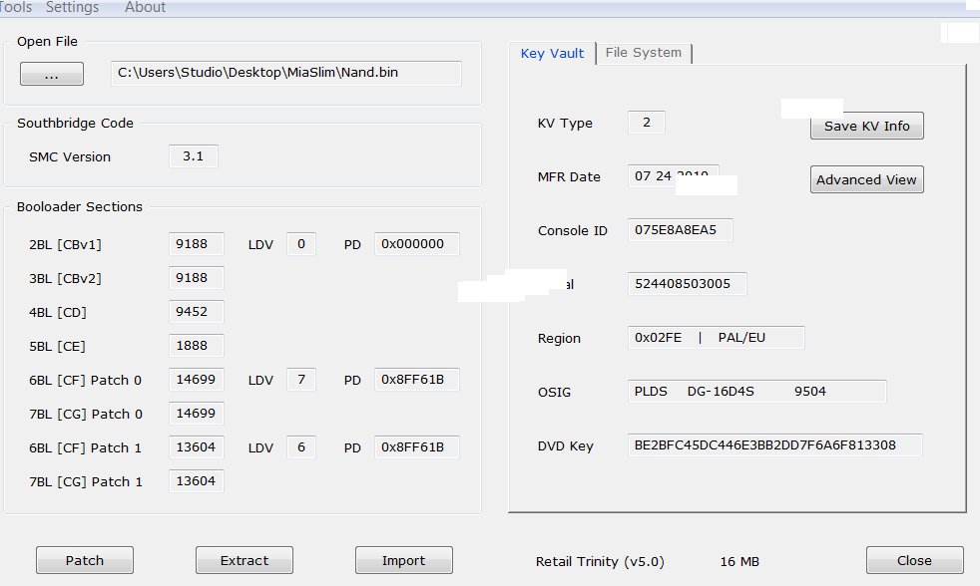Click the Nand.bin file path field
980x586 pixels.
[285, 73]
